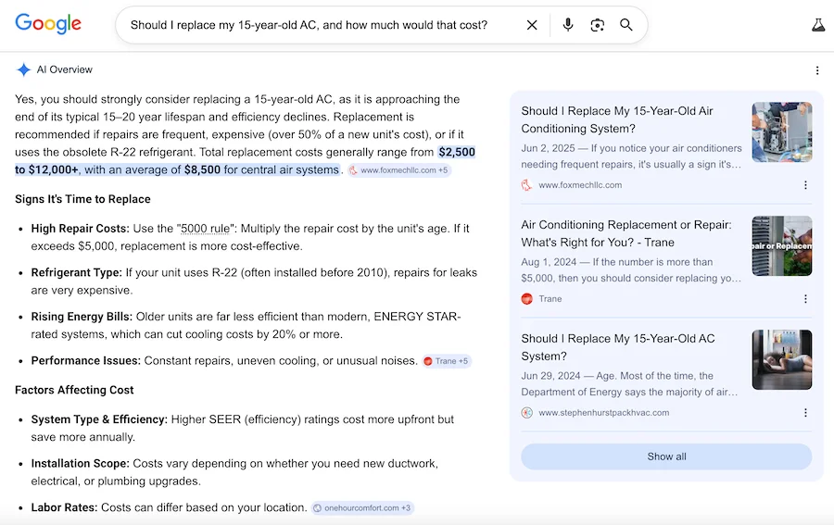Click the www.foxmechllc.com source label in the card
This screenshot has height=525, width=834.
pyautogui.click(x=580, y=185)
